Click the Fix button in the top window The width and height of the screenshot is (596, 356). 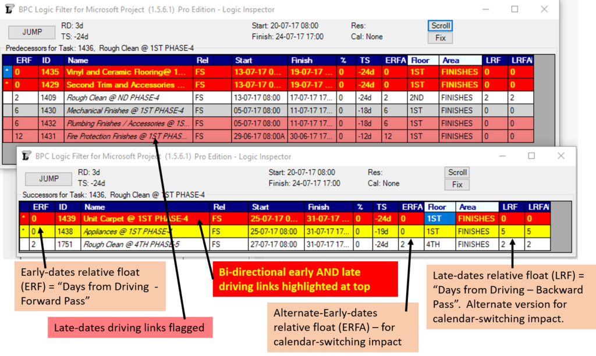[439, 37]
